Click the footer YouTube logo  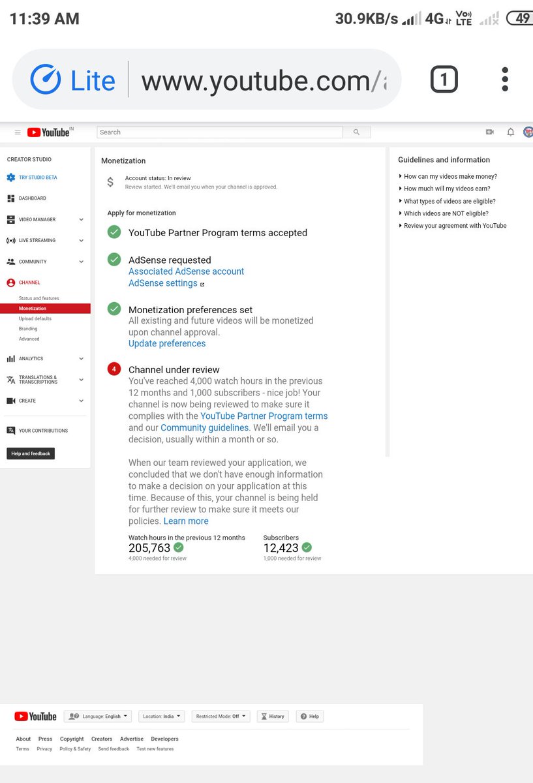[x=35, y=716]
